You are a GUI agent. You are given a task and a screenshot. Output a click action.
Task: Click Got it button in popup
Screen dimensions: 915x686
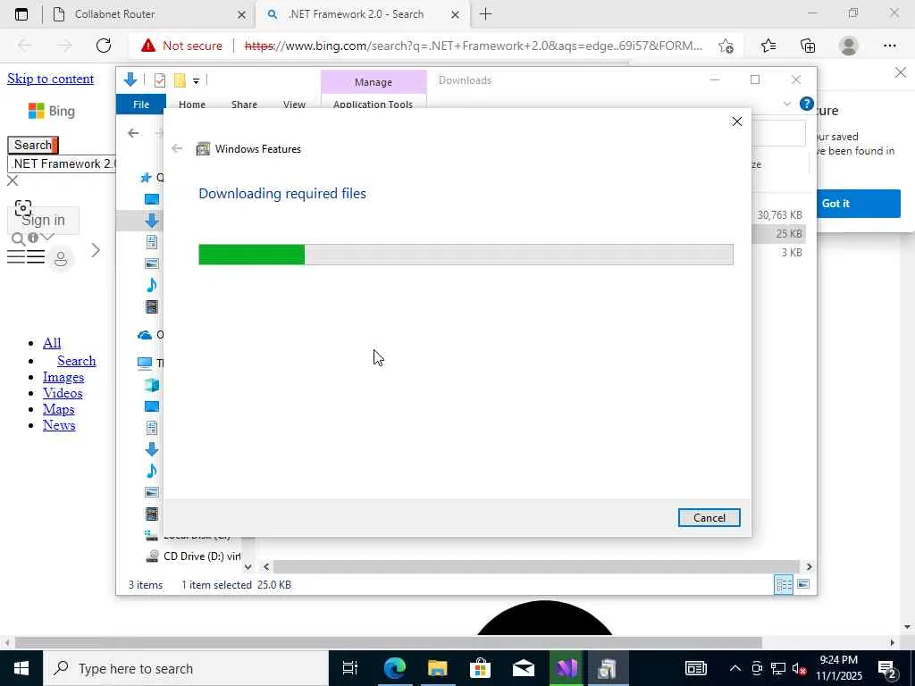pos(859,204)
